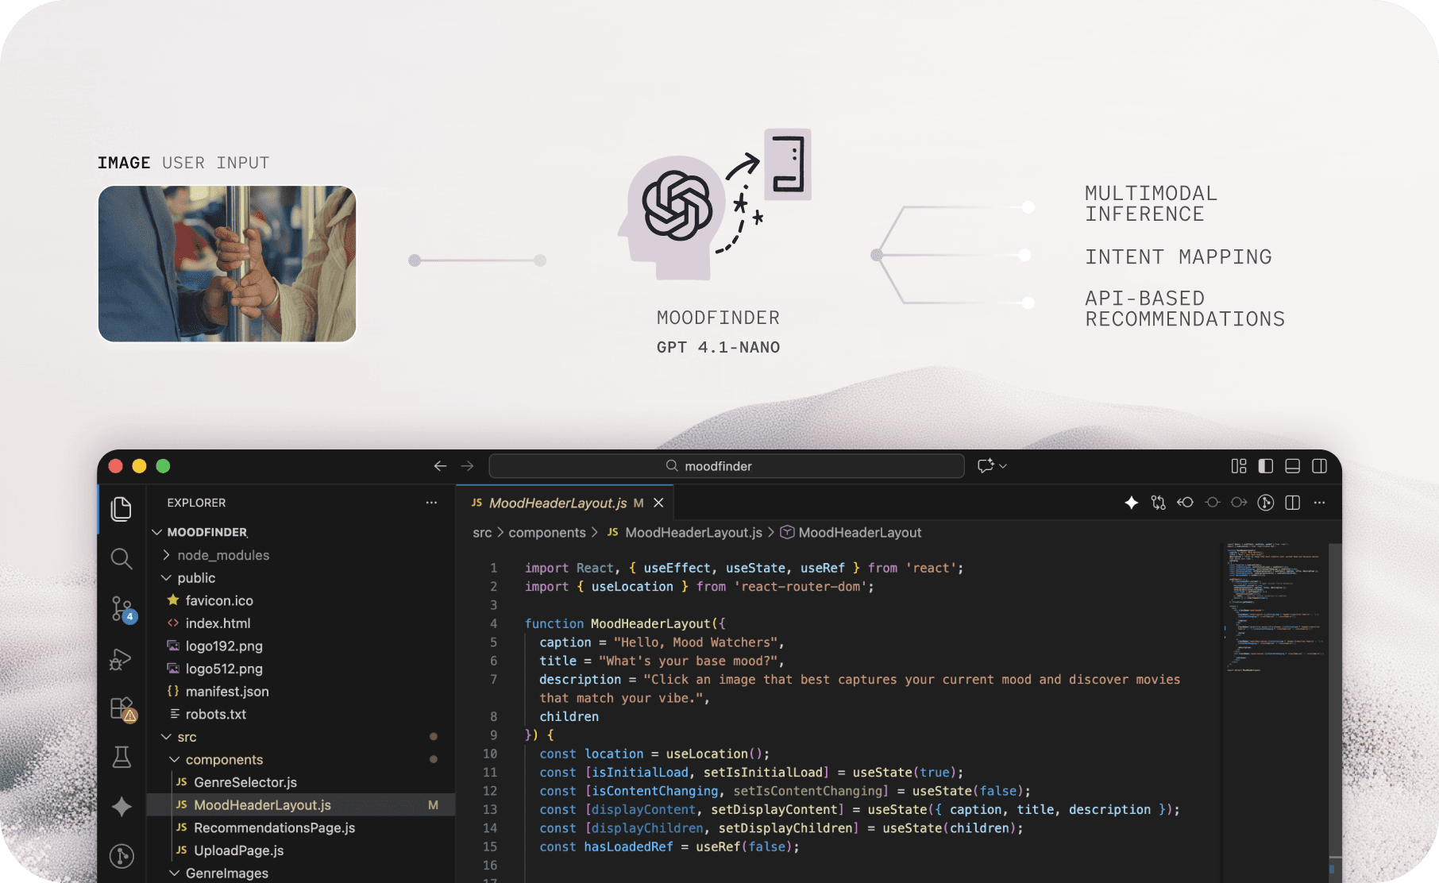Viewport: 1439px width, 883px height.
Task: Select the MoodHeaderLayout.js editor tab
Action: click(x=565, y=503)
